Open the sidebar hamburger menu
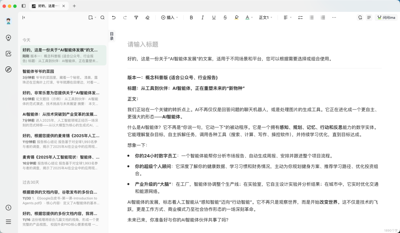Viewport: 400px width, 233px height. pos(9,222)
